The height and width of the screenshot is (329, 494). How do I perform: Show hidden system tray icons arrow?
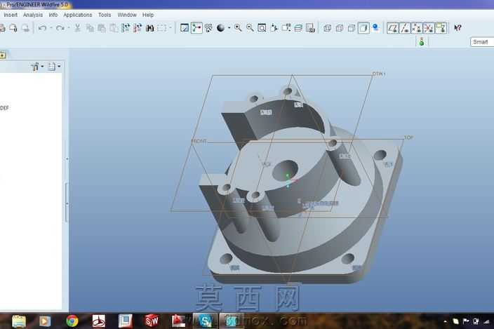[x=445, y=322]
